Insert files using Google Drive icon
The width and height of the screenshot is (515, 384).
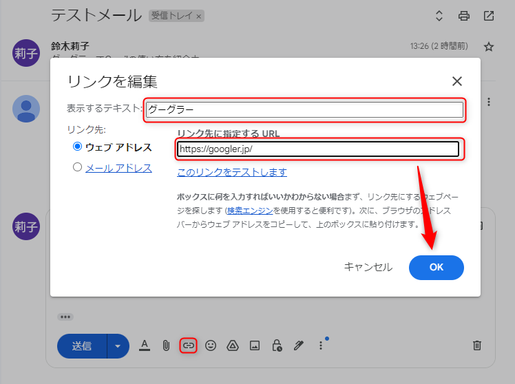[232, 345]
